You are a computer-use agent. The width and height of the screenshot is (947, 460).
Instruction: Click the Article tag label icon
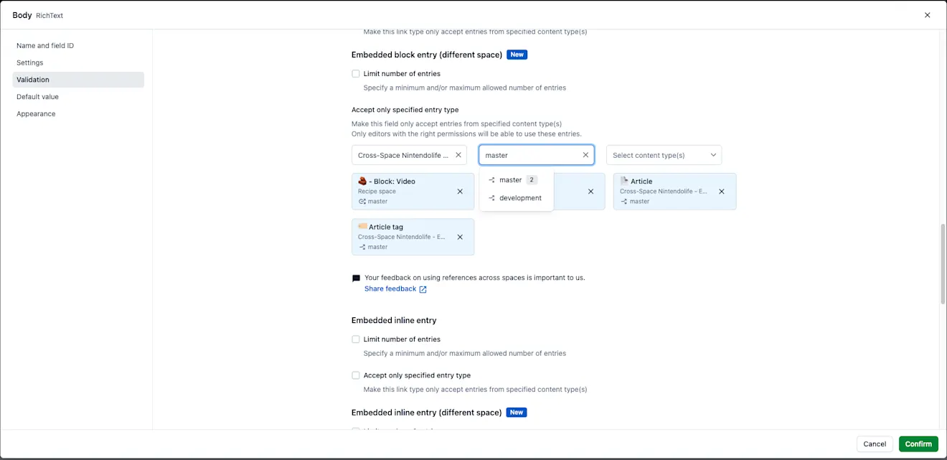click(x=362, y=227)
